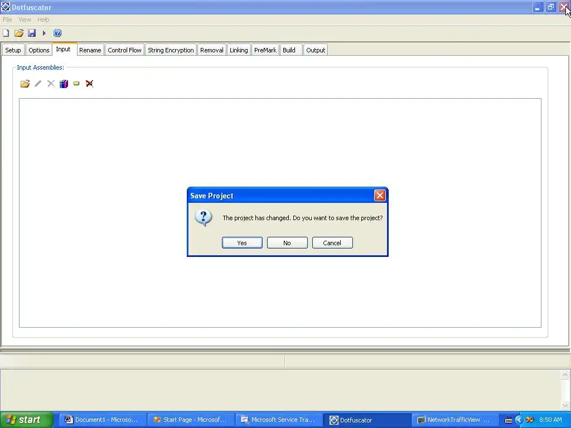Switch to the Rename tab

(90, 50)
